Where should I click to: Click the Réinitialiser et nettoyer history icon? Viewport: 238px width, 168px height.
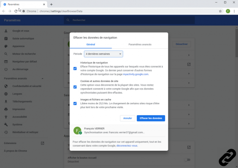click(6, 132)
